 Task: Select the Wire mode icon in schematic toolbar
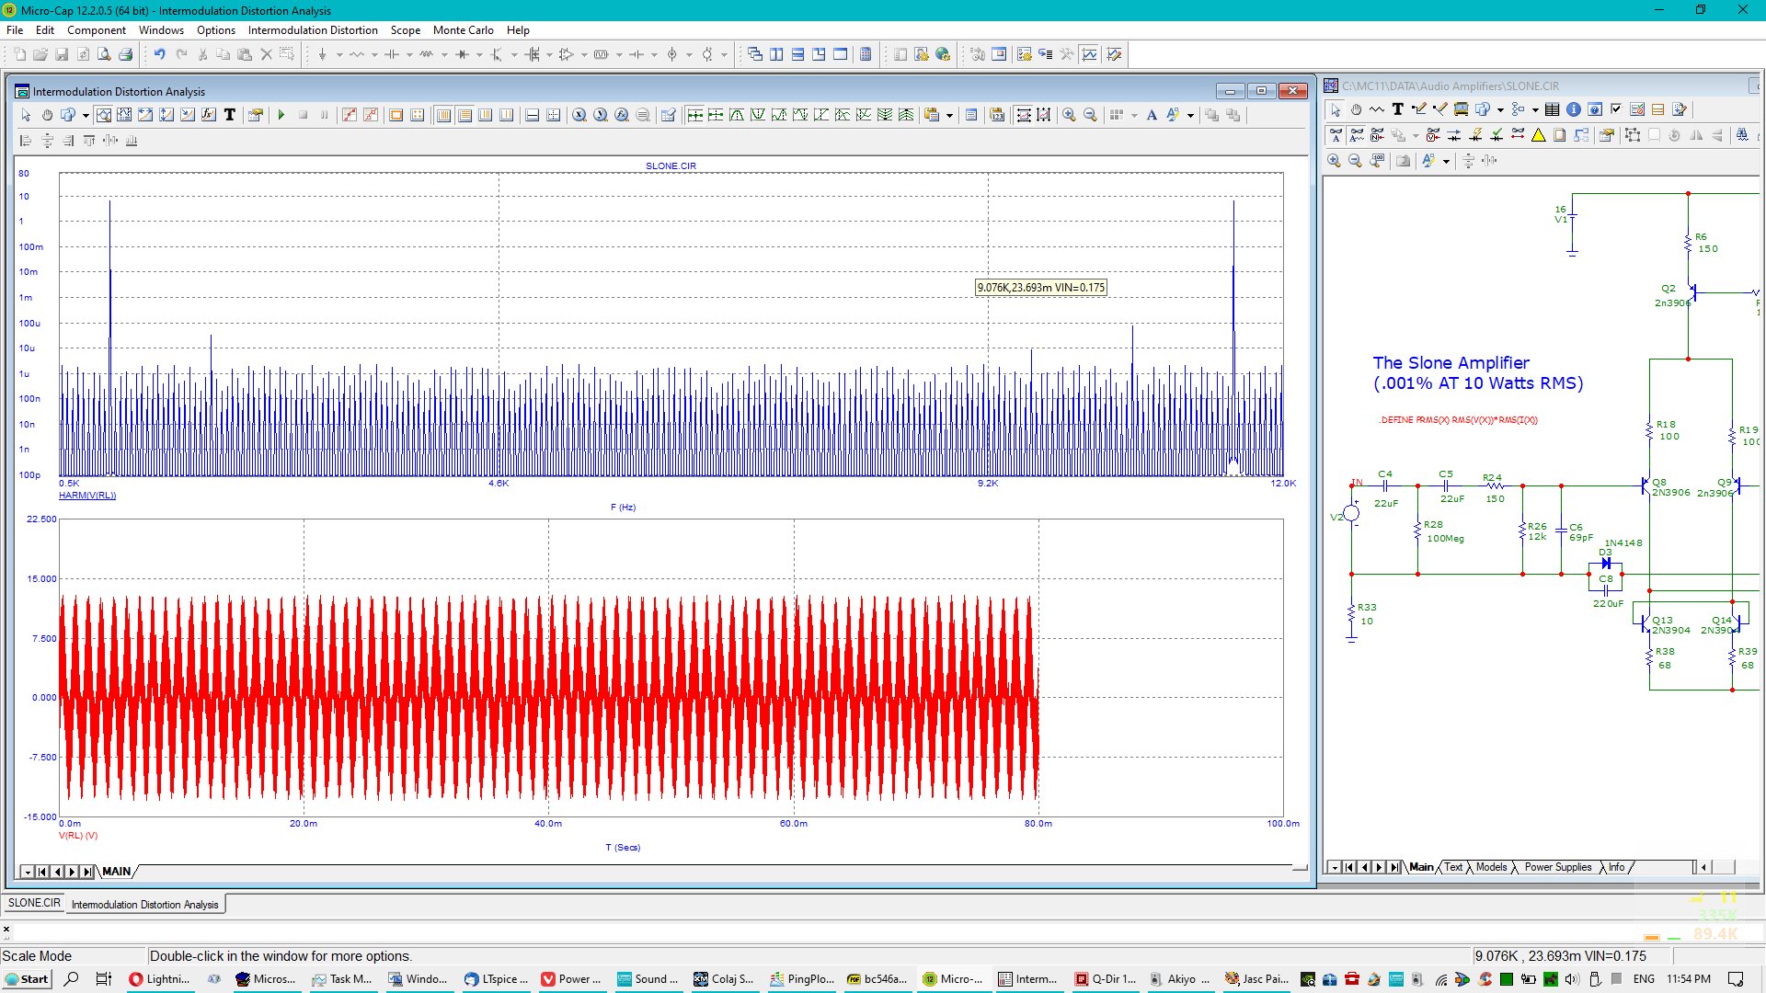1419,109
